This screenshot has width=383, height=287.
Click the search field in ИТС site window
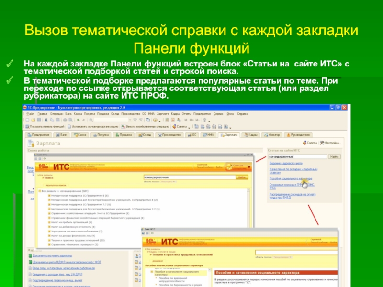point(190,177)
